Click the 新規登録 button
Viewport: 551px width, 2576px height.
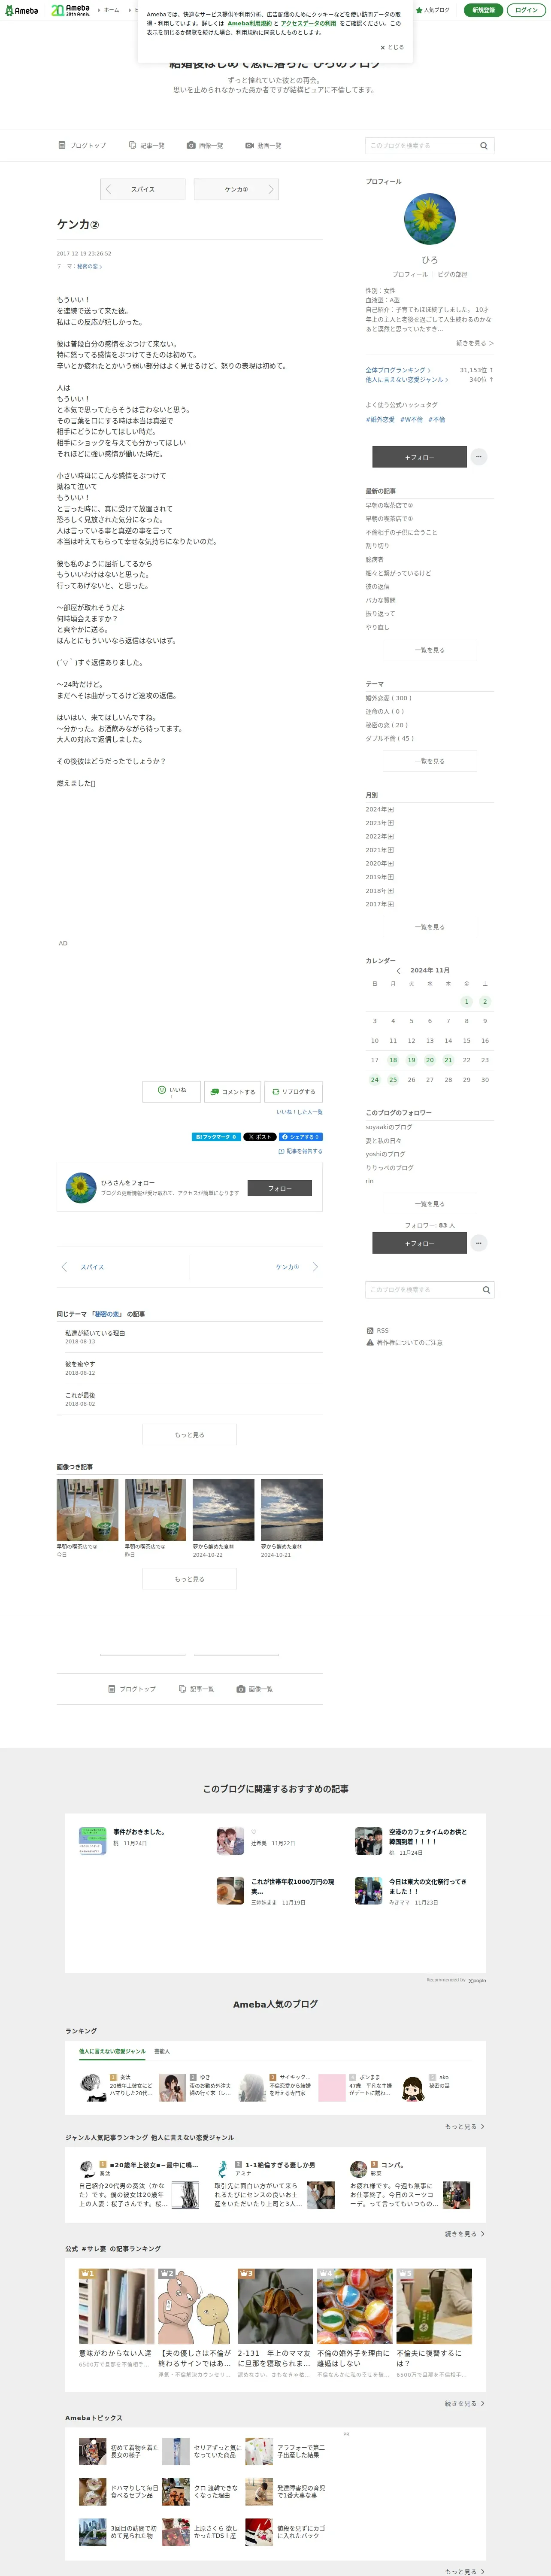point(483,10)
